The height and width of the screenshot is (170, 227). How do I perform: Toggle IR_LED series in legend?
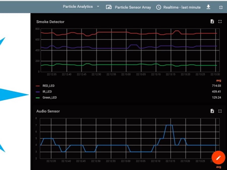[x=47, y=92]
